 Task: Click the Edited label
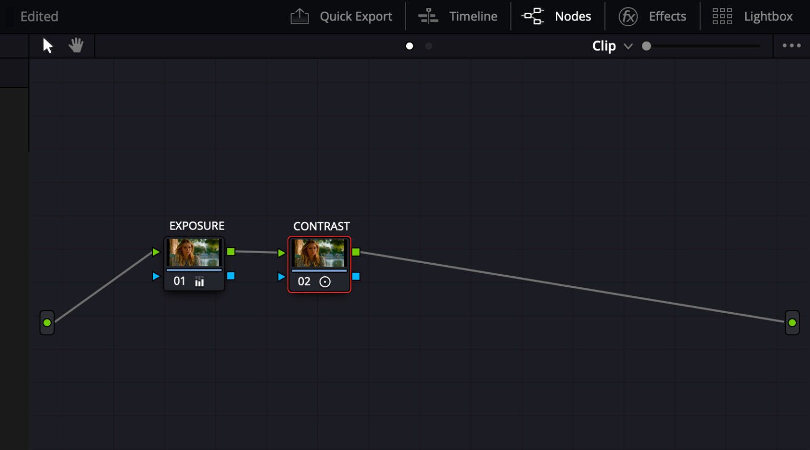point(39,16)
